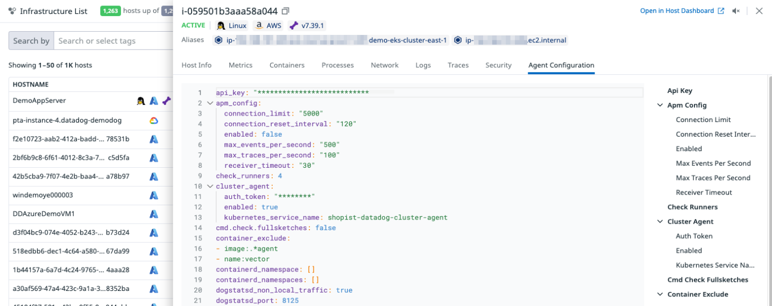
Task: Collapse Apm Config in the outline
Action: (x=660, y=105)
